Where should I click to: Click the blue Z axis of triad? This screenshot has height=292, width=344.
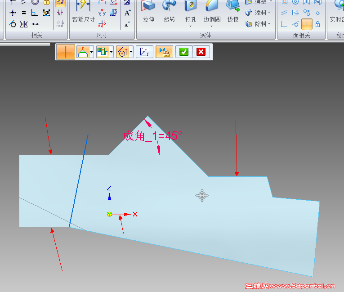point(109,202)
